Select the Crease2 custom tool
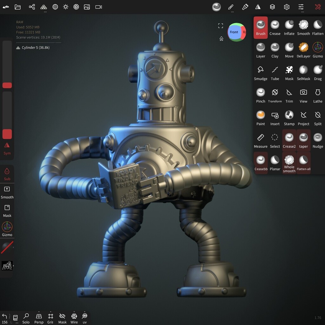The width and height of the screenshot is (325, 325). click(x=289, y=141)
